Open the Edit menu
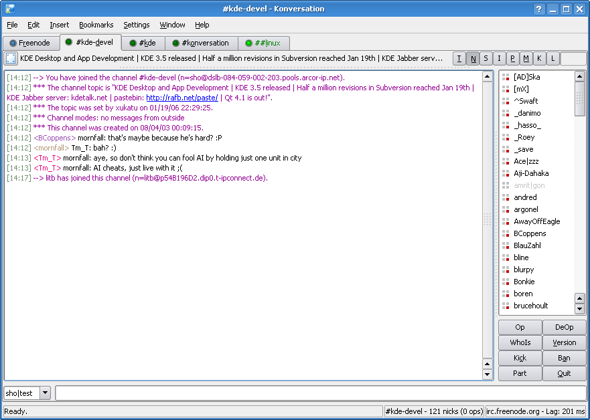This screenshot has height=420, width=590. 33,25
